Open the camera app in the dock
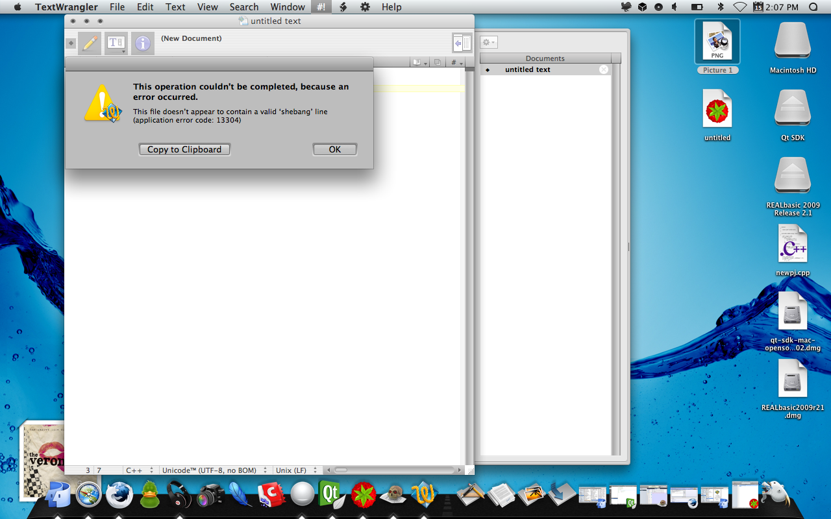 [x=210, y=496]
